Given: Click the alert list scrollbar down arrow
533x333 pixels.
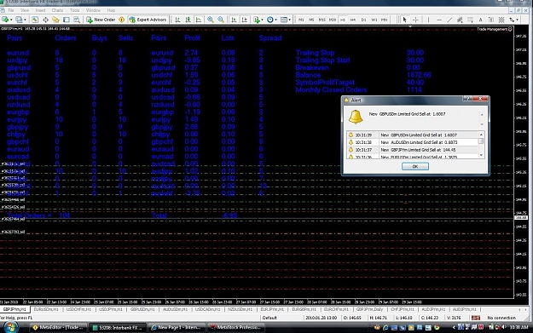Looking at the screenshot, I should (x=481, y=155).
